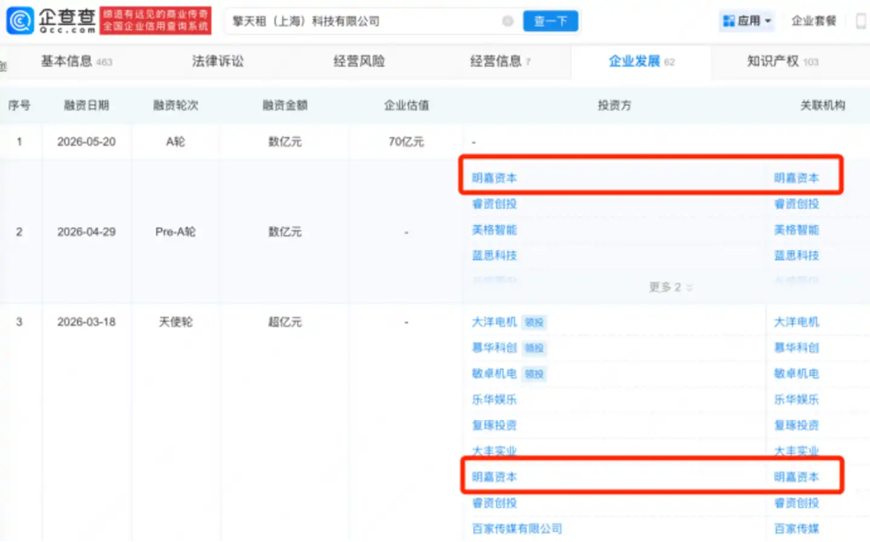Open investor 芙格智能 link
The image size is (870, 542).
coord(494,230)
